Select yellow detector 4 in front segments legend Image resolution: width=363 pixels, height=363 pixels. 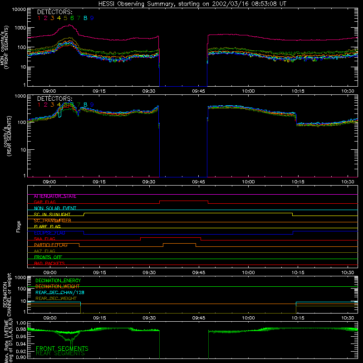point(59,18)
